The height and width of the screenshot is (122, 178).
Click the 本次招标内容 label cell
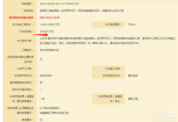tap(25, 40)
